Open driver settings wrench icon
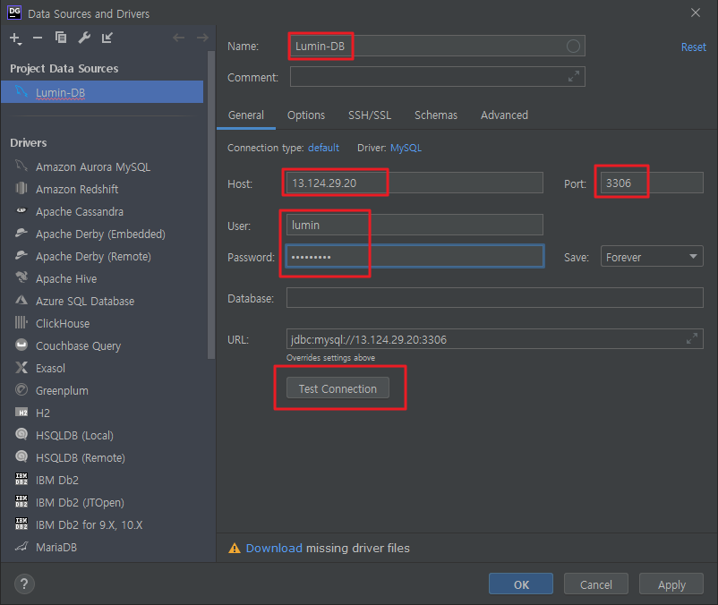This screenshot has height=605, width=718. (x=84, y=38)
